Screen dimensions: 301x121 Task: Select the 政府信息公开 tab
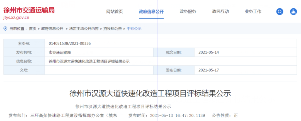(x=151, y=11)
